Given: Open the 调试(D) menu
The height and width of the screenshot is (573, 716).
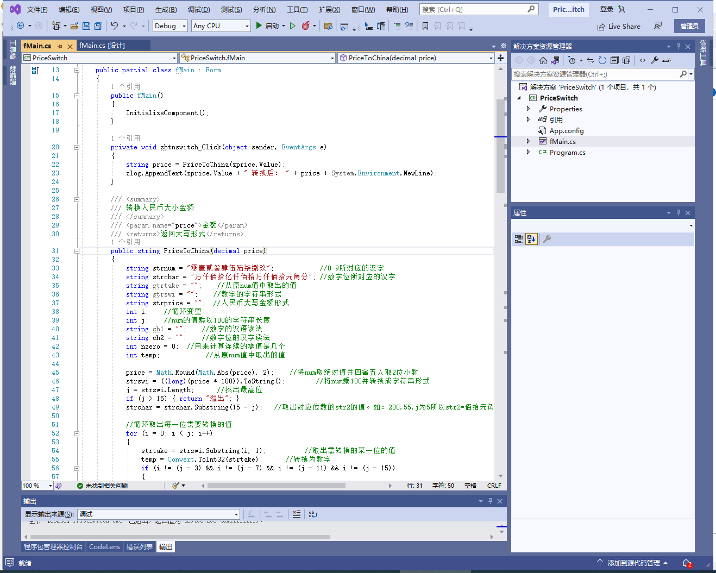Looking at the screenshot, I should pos(199,10).
